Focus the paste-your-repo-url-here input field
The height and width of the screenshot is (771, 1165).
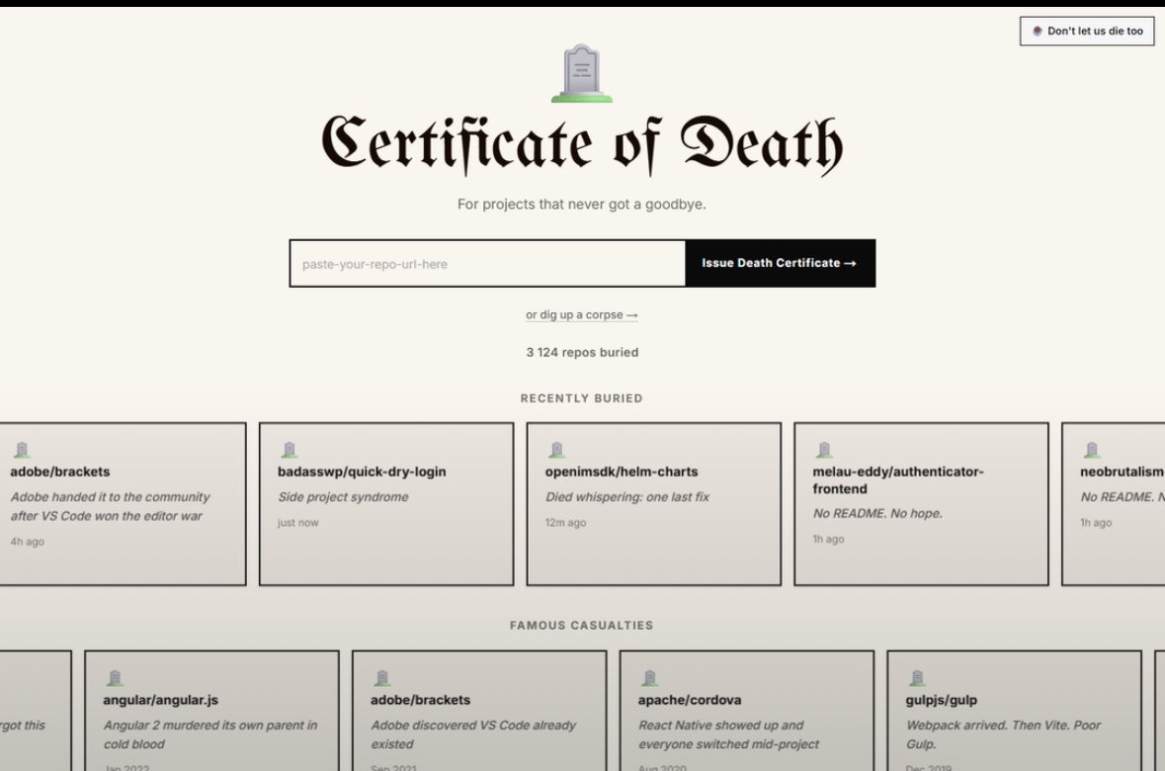coord(487,263)
